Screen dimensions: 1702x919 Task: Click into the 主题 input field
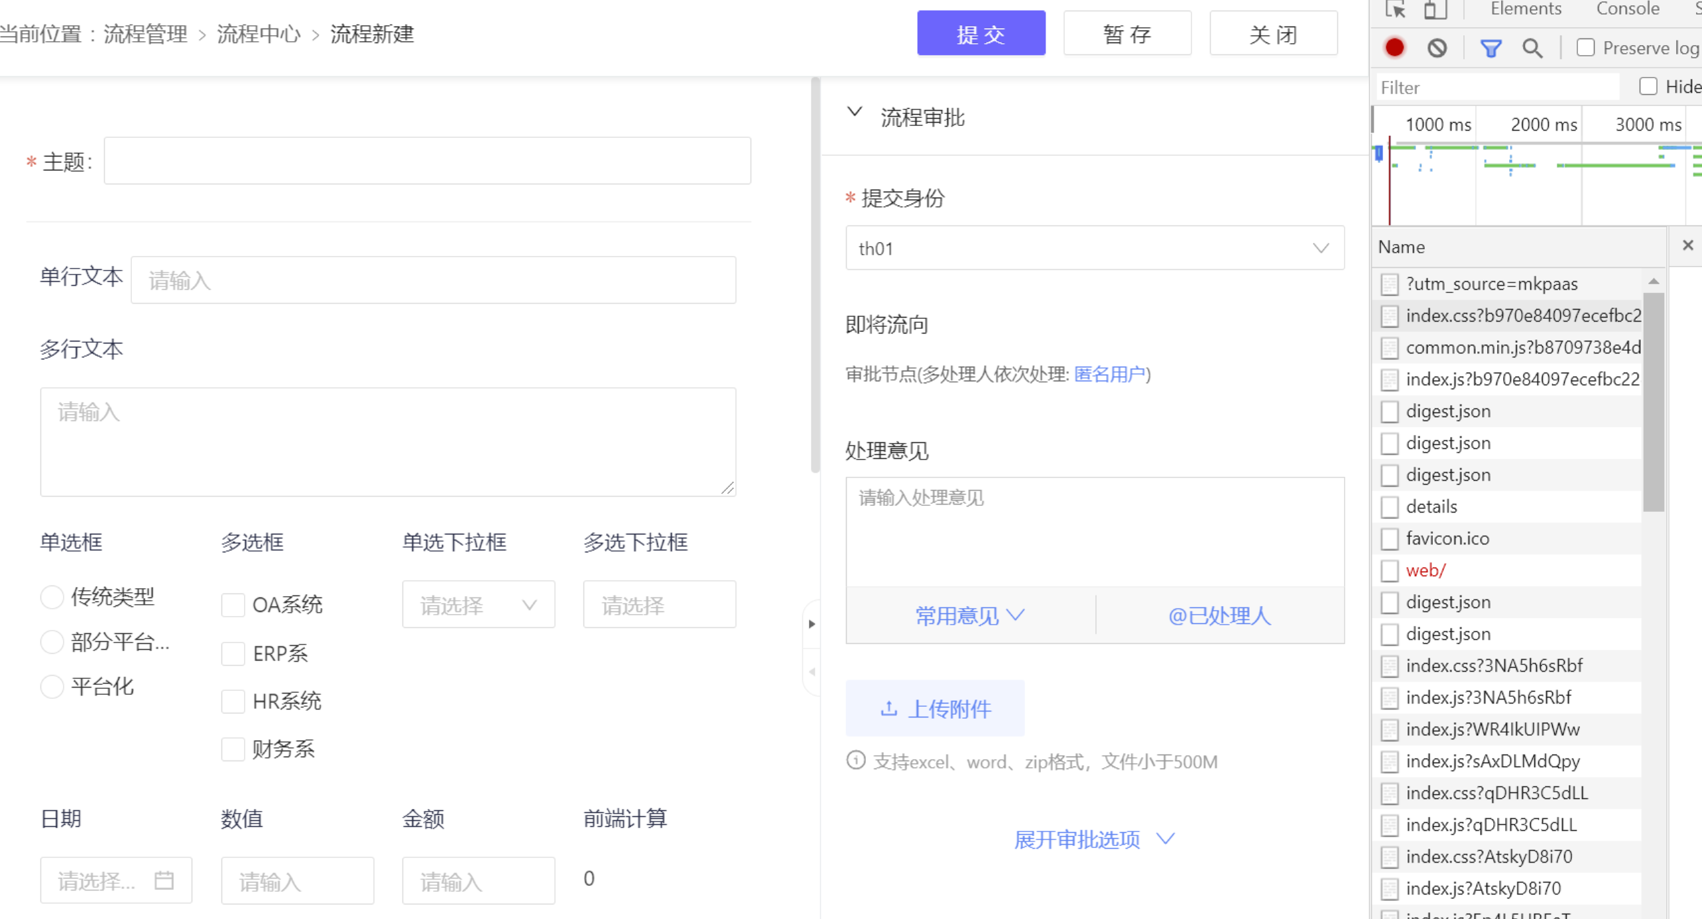427,161
